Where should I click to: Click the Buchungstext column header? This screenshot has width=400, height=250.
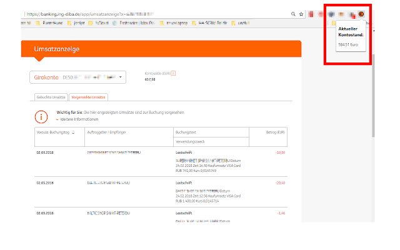coord(186,132)
